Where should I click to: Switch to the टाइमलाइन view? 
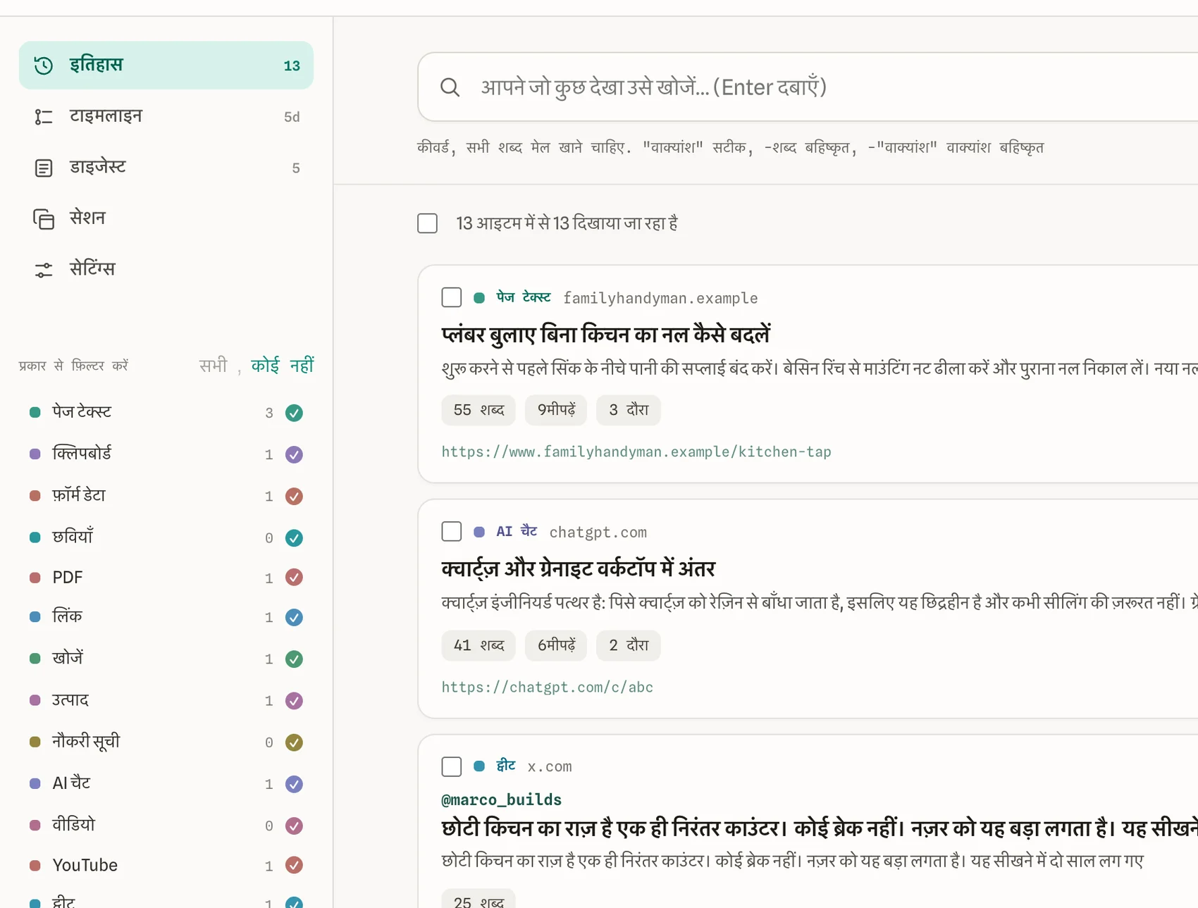click(x=166, y=116)
